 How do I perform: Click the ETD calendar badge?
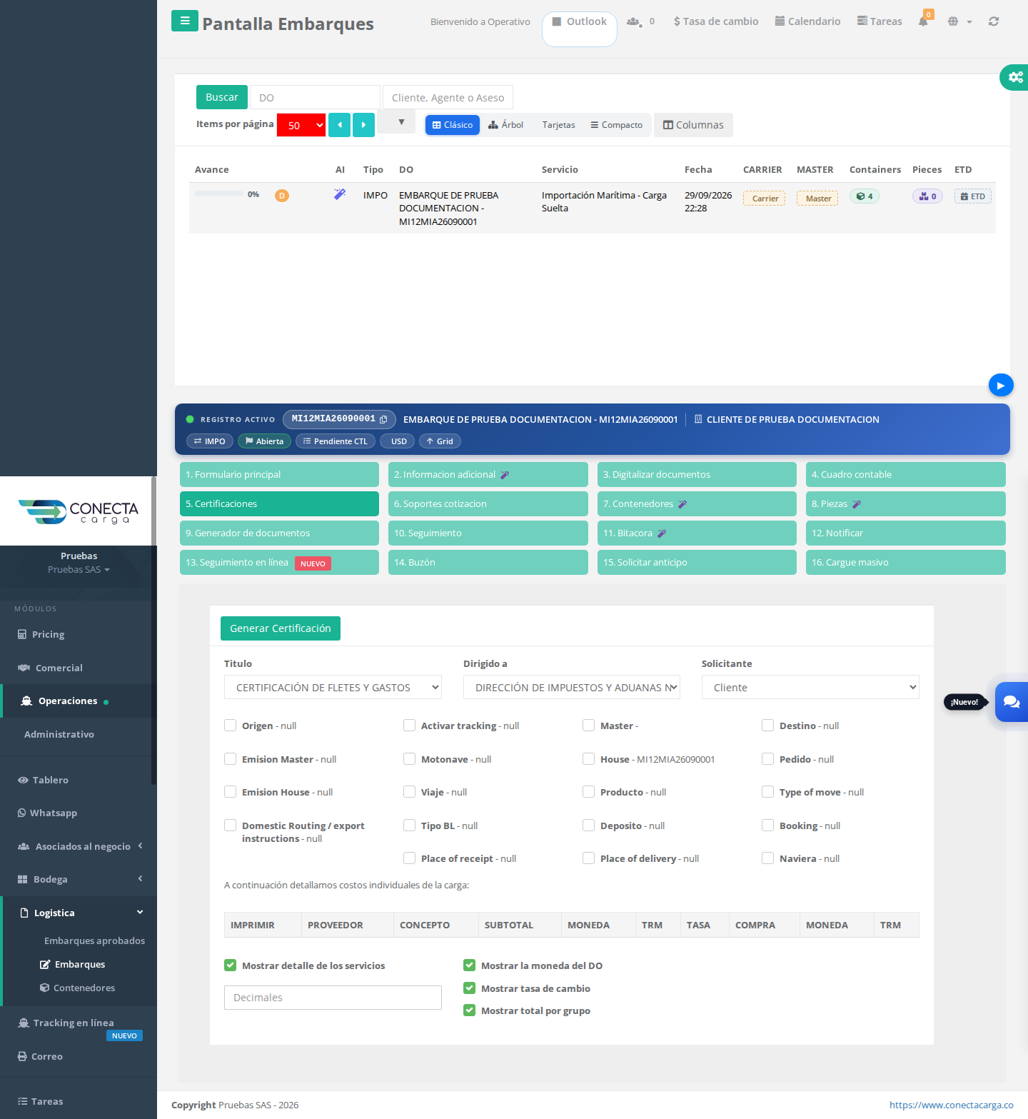tap(972, 196)
